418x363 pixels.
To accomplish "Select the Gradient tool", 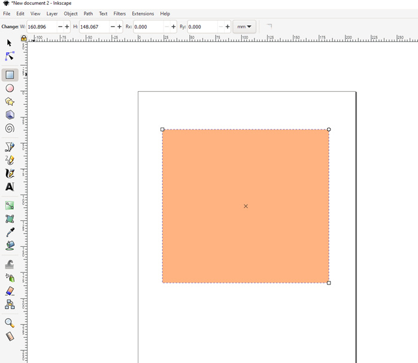I will point(10,205).
